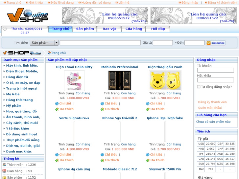Focus the Giá từ price field

click(163, 43)
